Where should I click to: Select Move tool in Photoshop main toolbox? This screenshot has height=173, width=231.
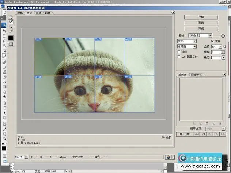point(5,31)
